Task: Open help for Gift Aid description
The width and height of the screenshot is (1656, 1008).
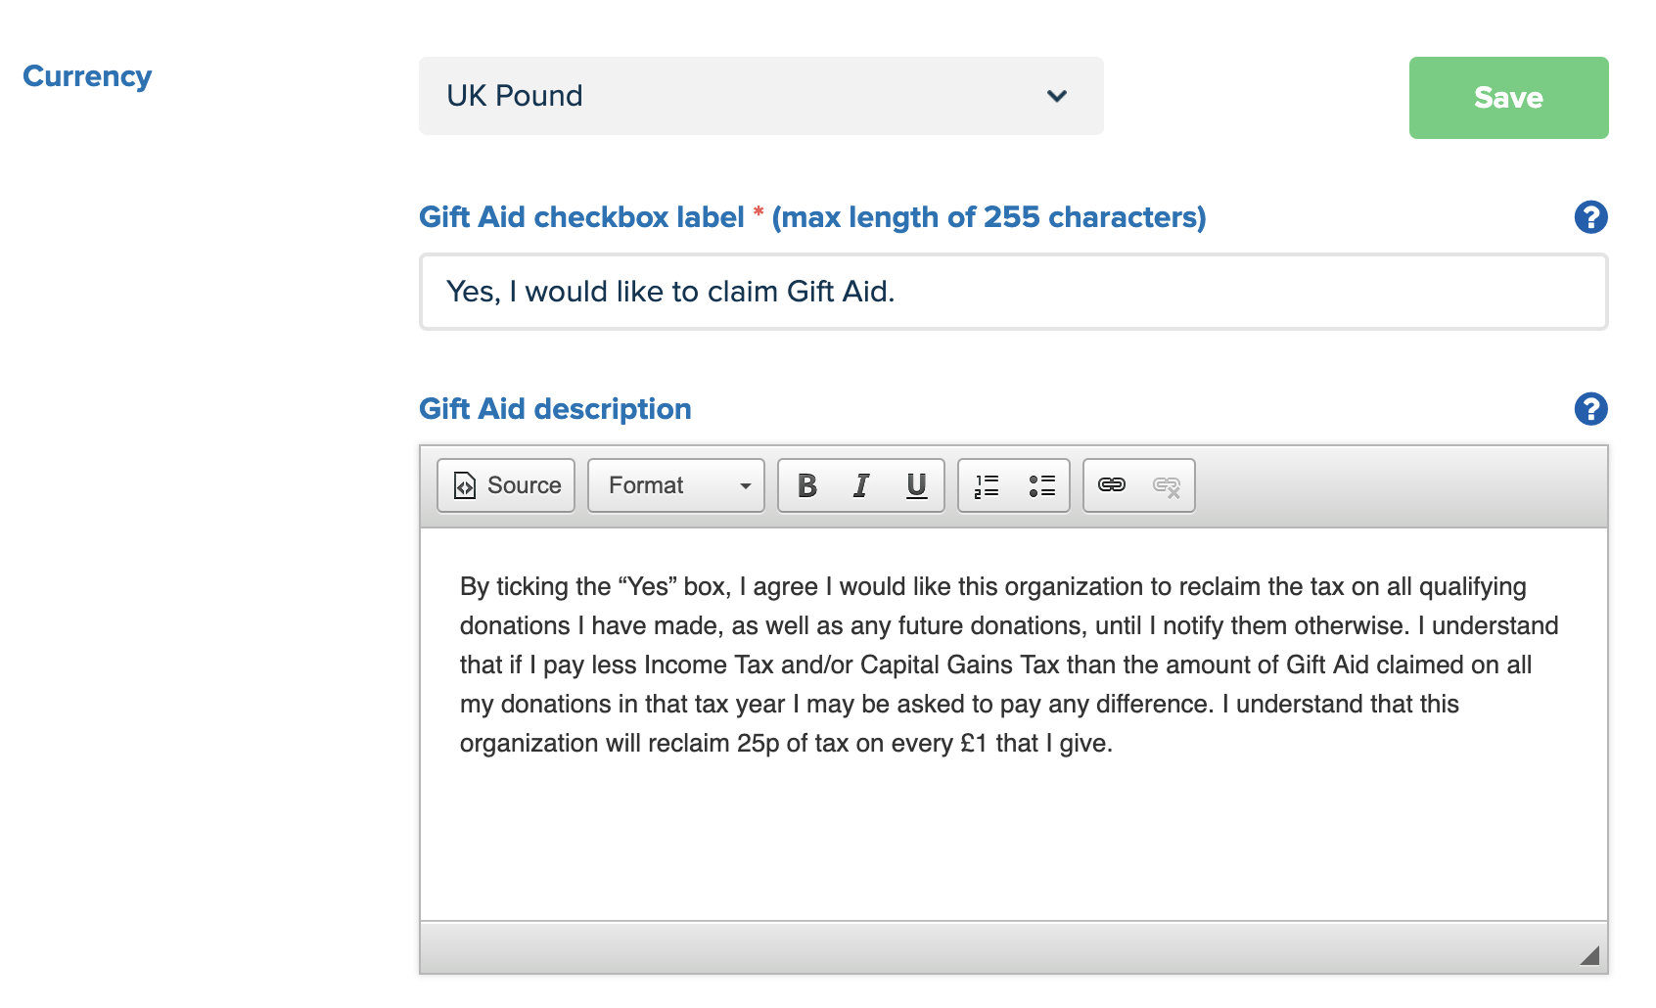Action: click(x=1590, y=409)
